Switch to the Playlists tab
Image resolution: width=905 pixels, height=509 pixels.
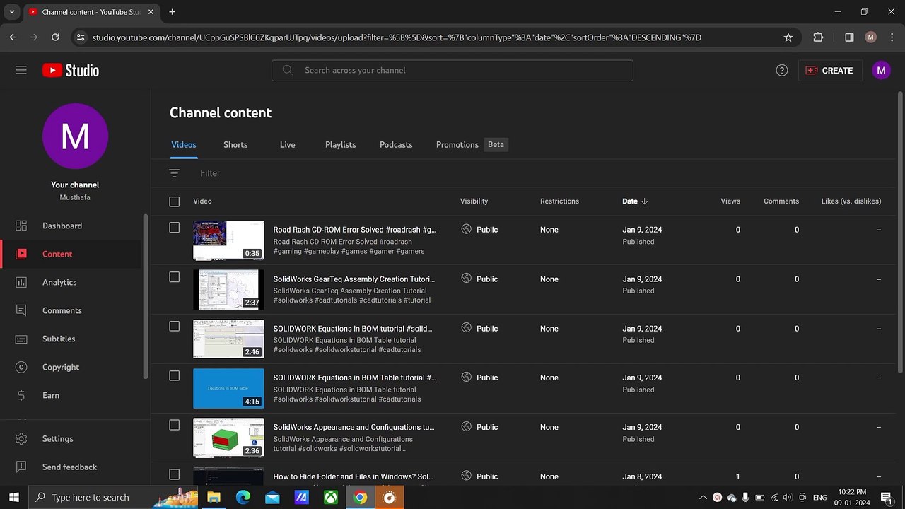[340, 144]
